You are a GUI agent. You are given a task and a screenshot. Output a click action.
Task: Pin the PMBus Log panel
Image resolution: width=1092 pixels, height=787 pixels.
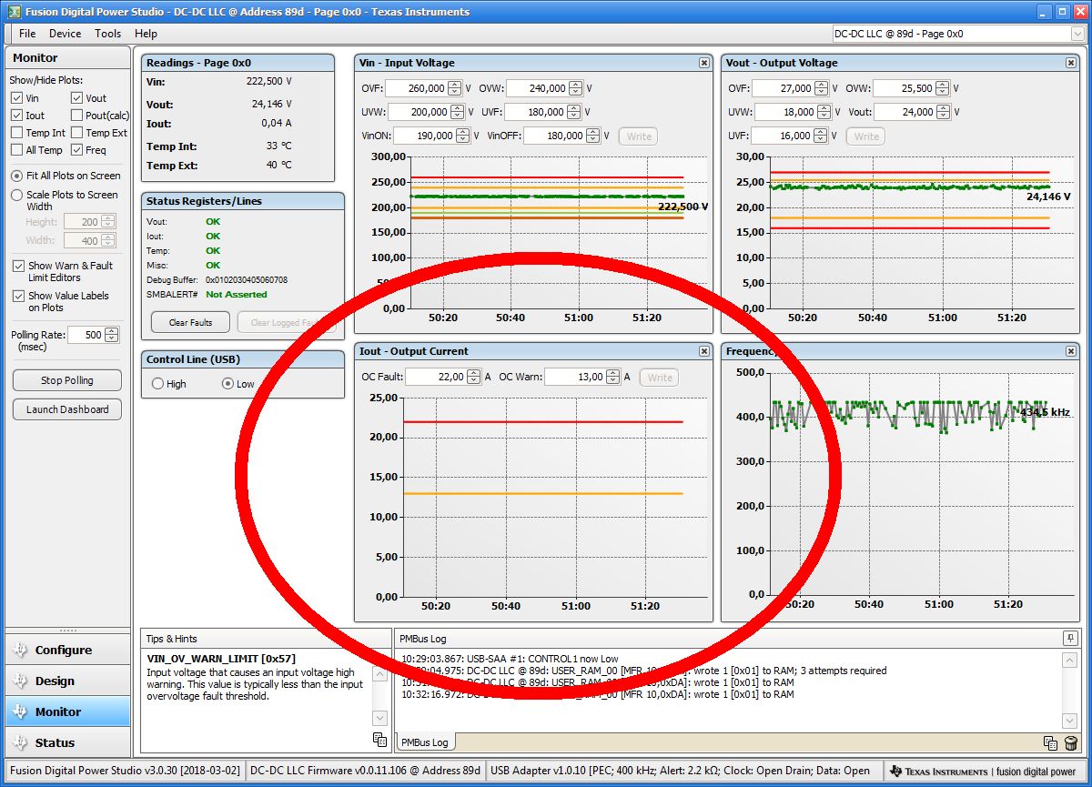click(x=1070, y=638)
